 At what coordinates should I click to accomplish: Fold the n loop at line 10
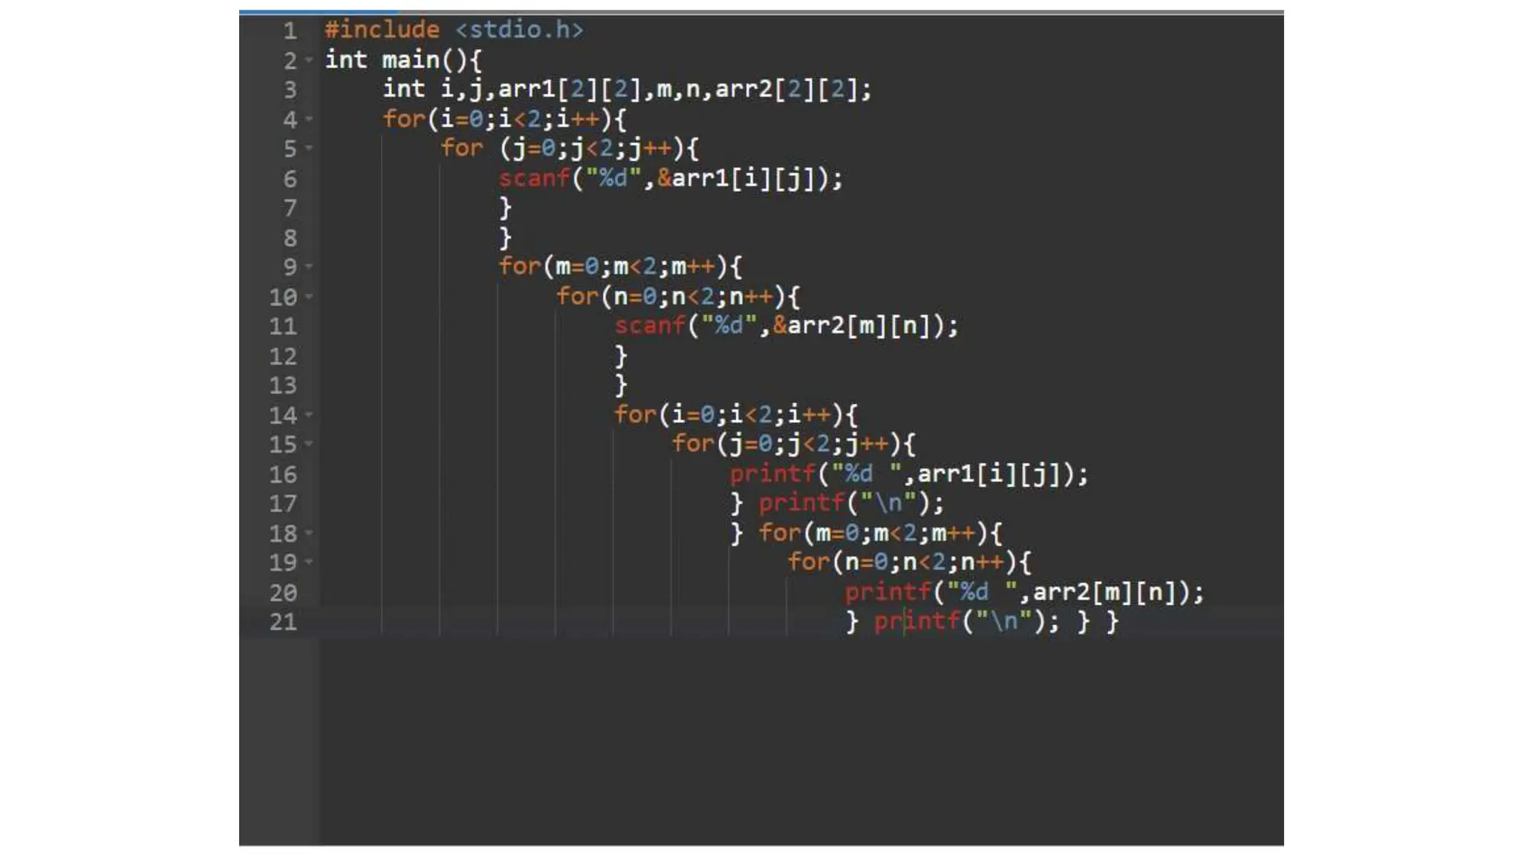[x=309, y=297]
